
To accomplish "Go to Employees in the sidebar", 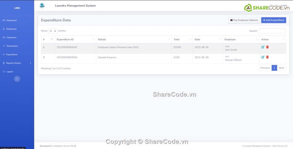I will (x=11, y=29).
